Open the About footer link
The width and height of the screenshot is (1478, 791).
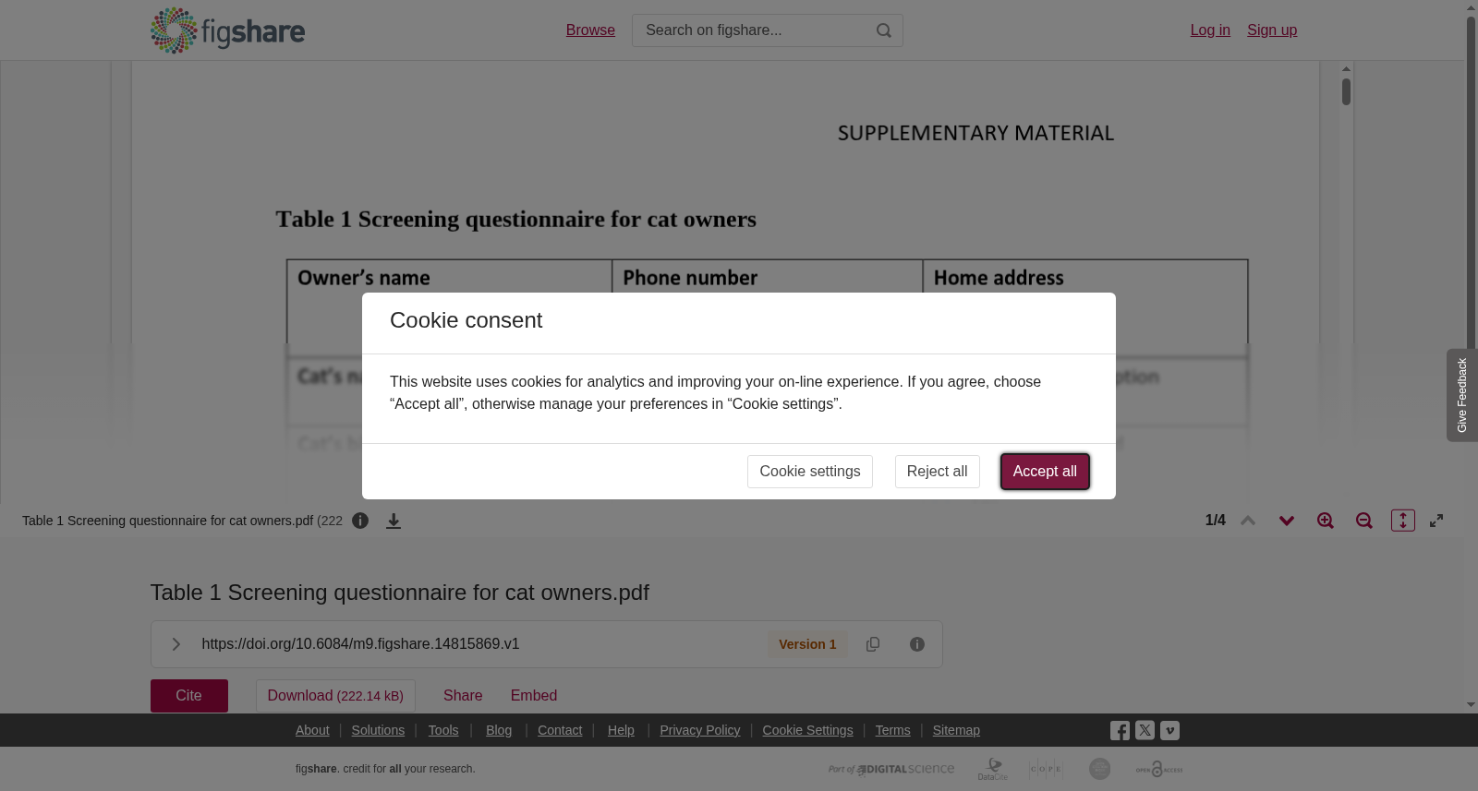pos(312,730)
